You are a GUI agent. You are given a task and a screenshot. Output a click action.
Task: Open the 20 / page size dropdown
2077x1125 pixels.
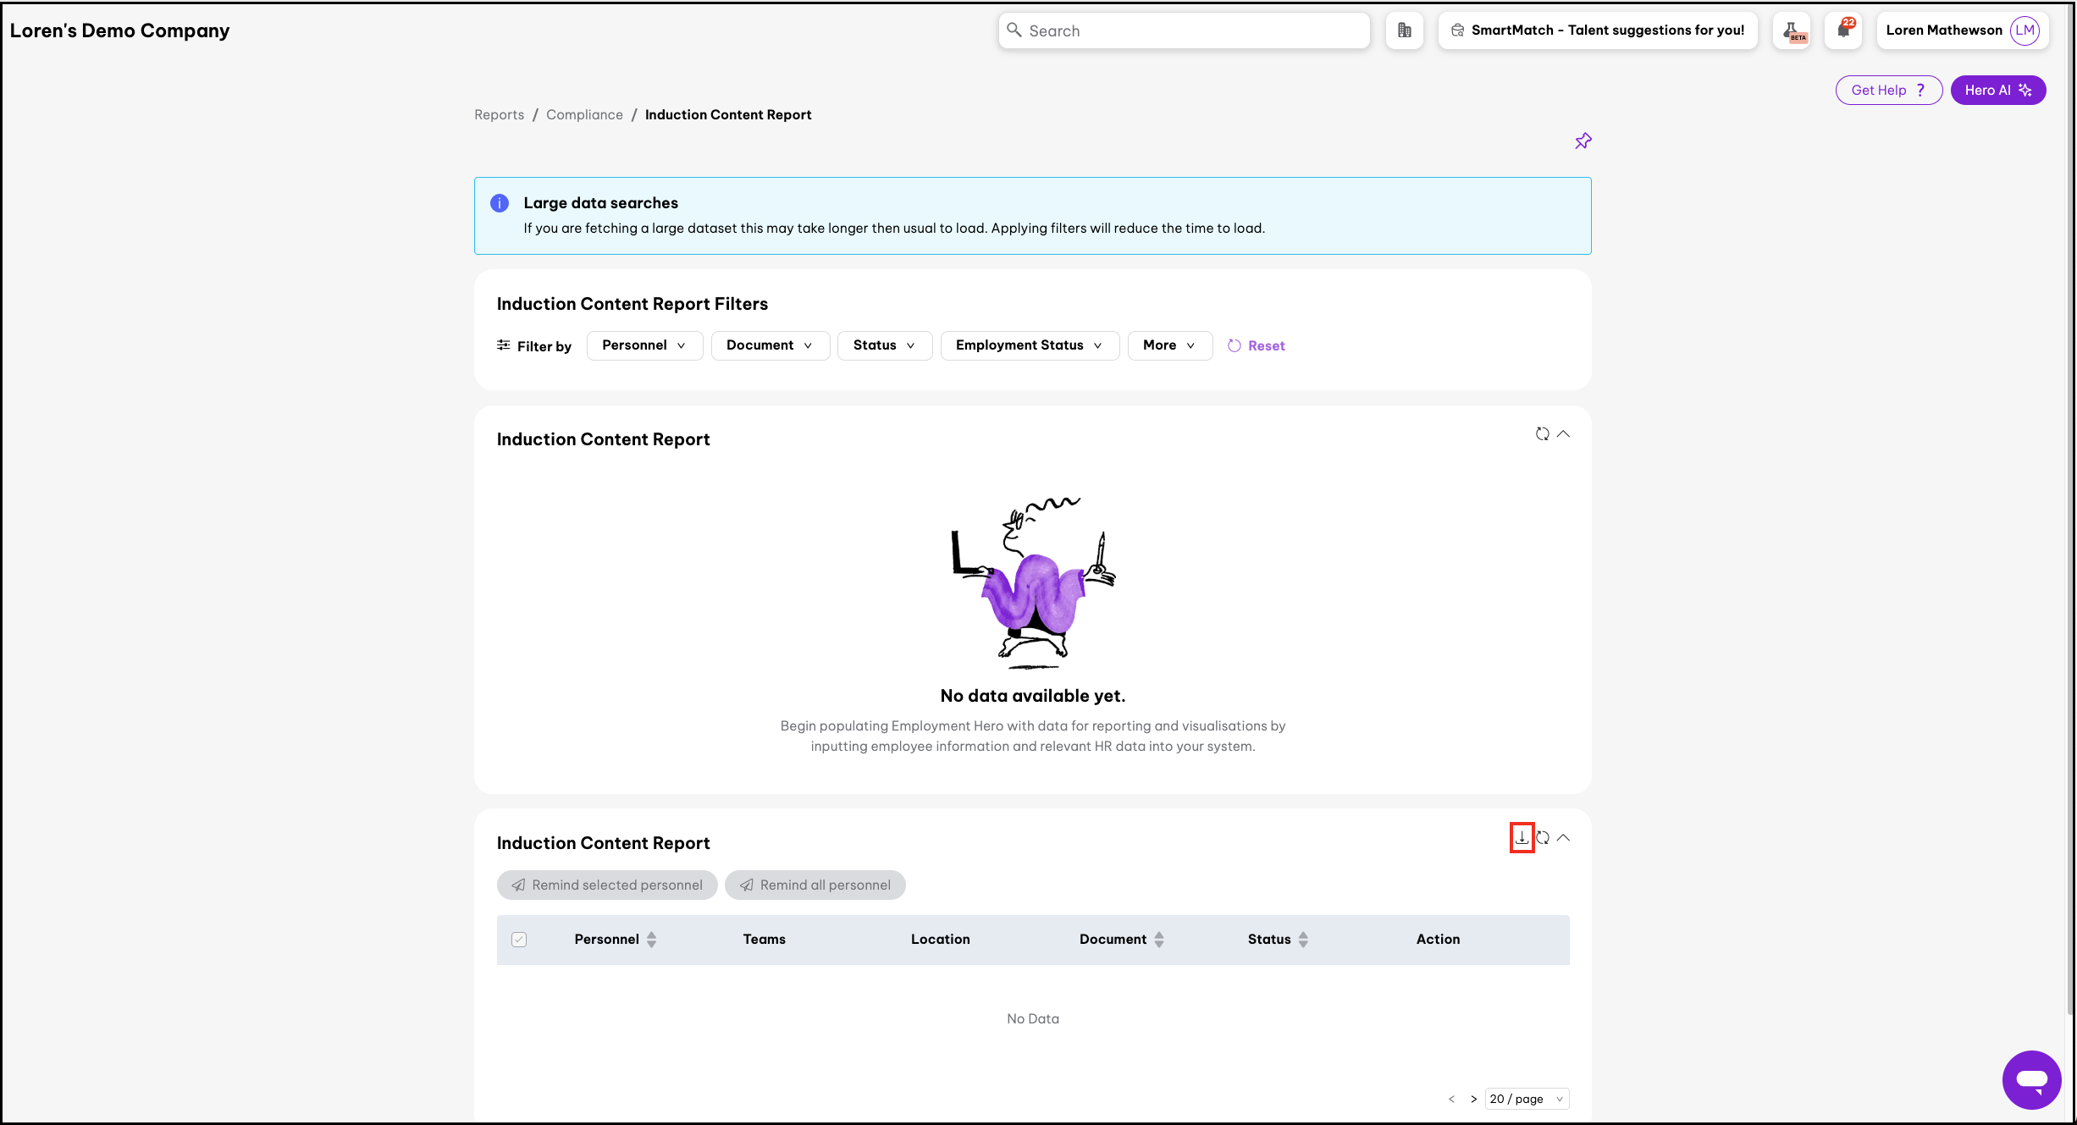pyautogui.click(x=1527, y=1099)
